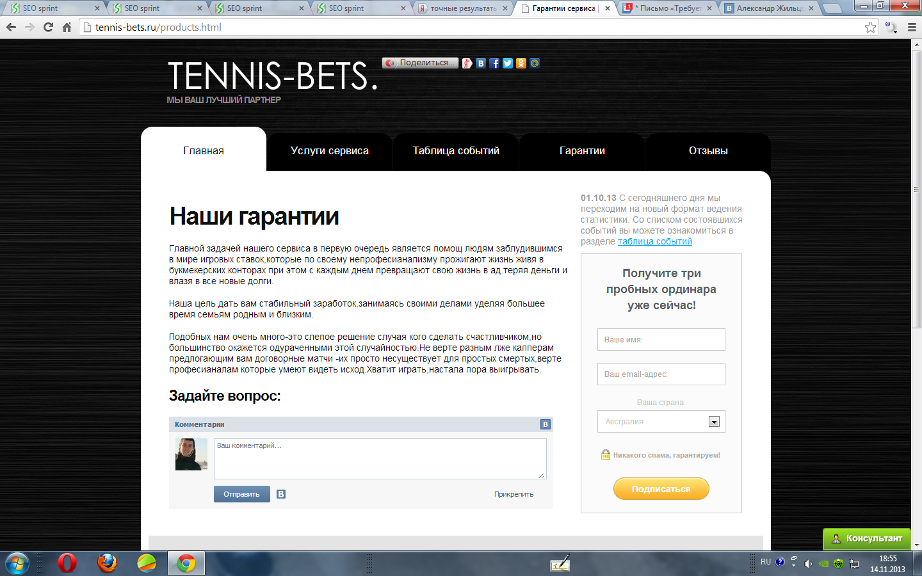Close the Гарантии сервиса browser tab
This screenshot has height=576, width=922.
(607, 8)
